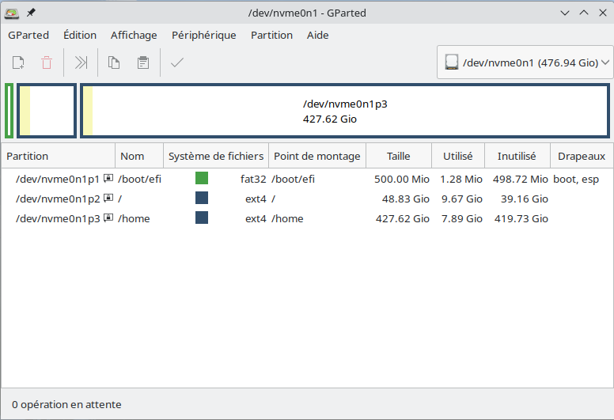Open the Affichage menu
Viewport: 614px width, 420px height.
(x=134, y=36)
